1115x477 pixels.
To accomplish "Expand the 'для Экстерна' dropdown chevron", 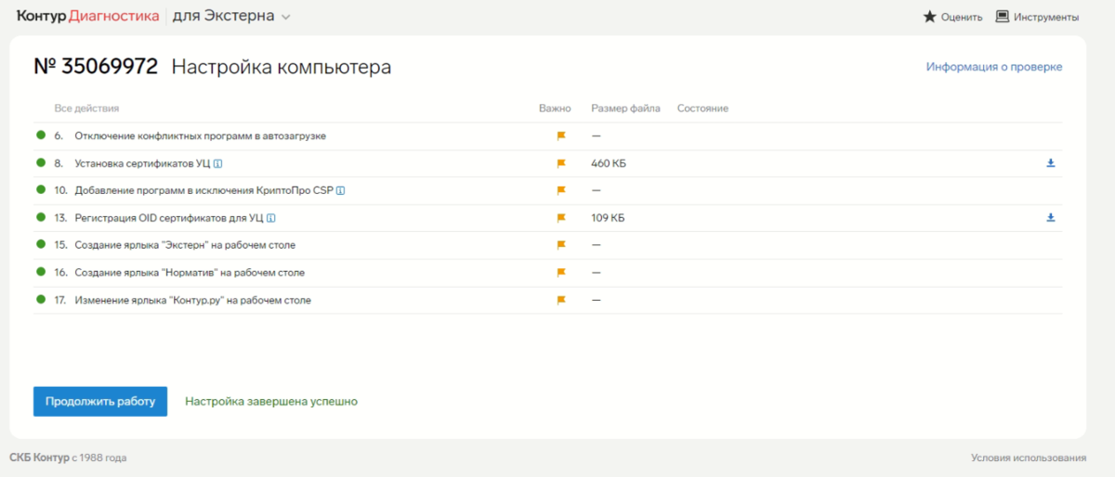I will click(x=285, y=18).
